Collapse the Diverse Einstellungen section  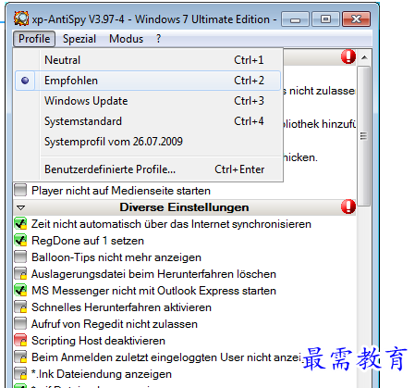coord(21,207)
